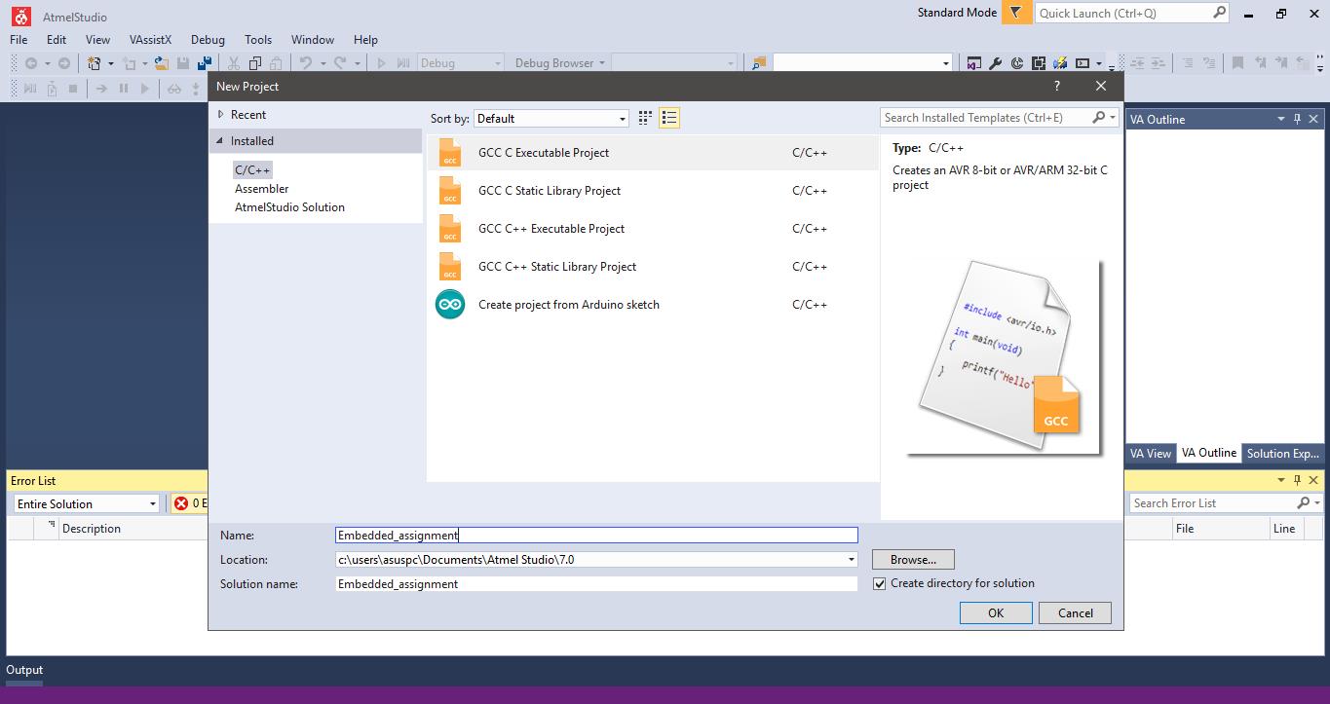The image size is (1330, 704).
Task: Expand the Recent templates node
Action: pos(221,115)
